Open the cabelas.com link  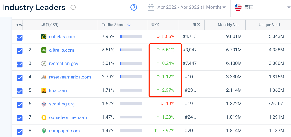(62, 37)
